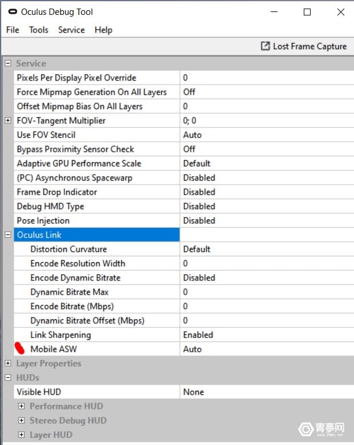The width and height of the screenshot is (354, 445).
Task: Collapse the Oculus Link group
Action: [8, 235]
